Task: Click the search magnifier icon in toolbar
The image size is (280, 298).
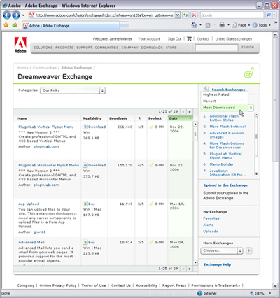Action: tap(269, 15)
